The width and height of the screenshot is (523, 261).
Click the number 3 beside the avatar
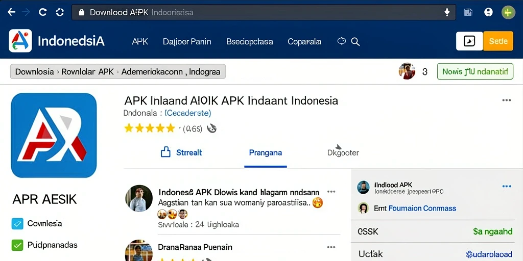(425, 71)
